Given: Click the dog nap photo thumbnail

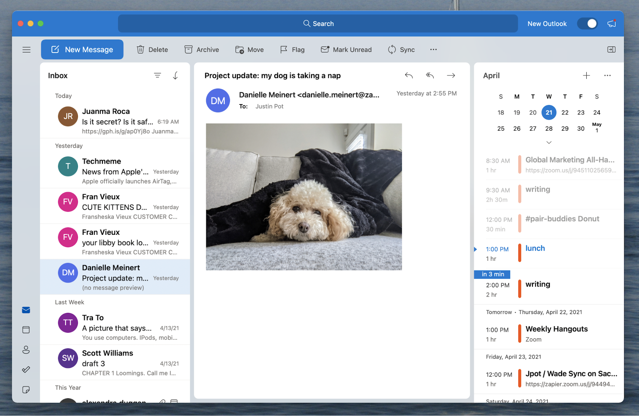Looking at the screenshot, I should click(303, 197).
